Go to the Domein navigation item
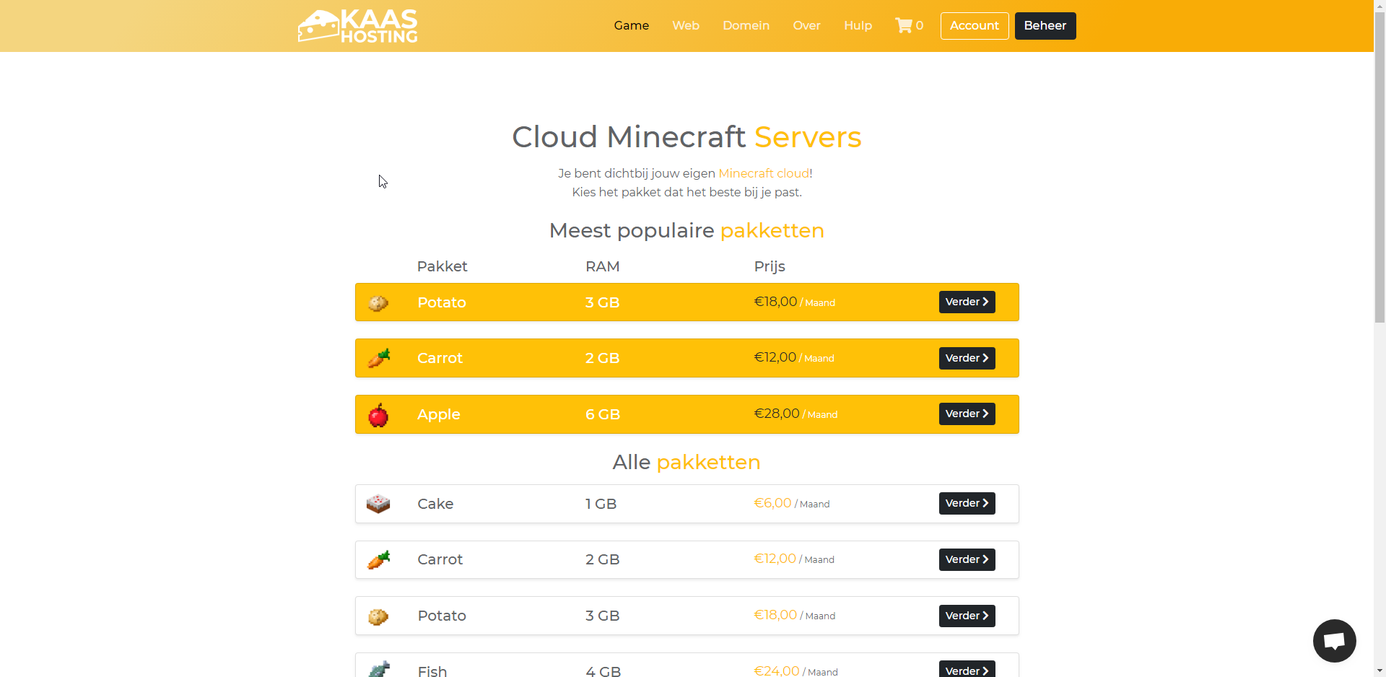 (x=746, y=26)
